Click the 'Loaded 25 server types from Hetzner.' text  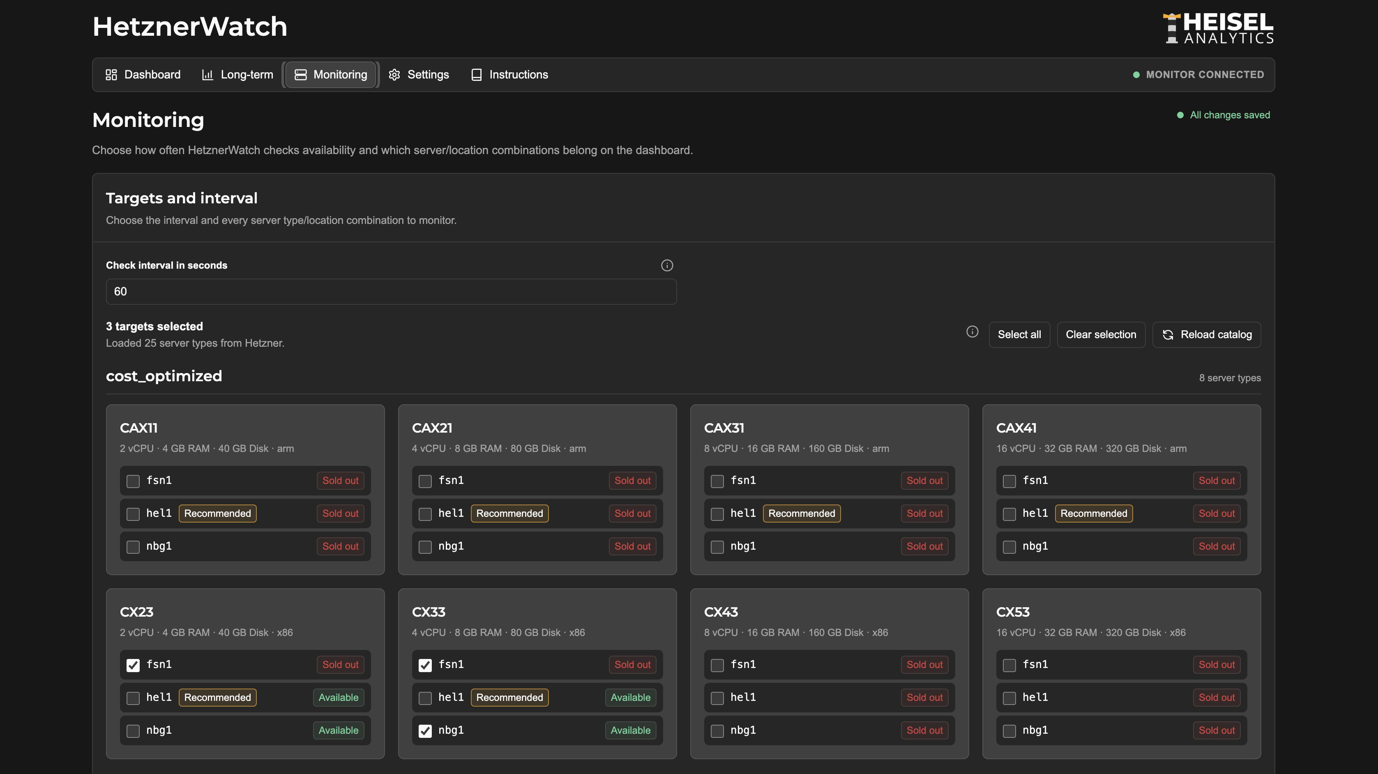pos(195,343)
